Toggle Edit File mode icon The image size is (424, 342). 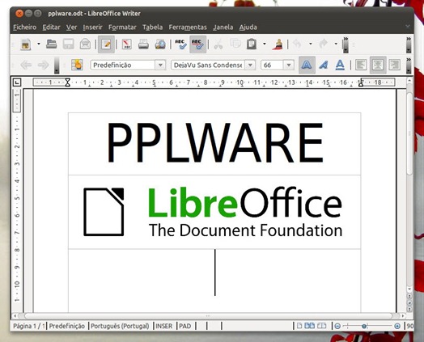pyautogui.click(x=106, y=44)
